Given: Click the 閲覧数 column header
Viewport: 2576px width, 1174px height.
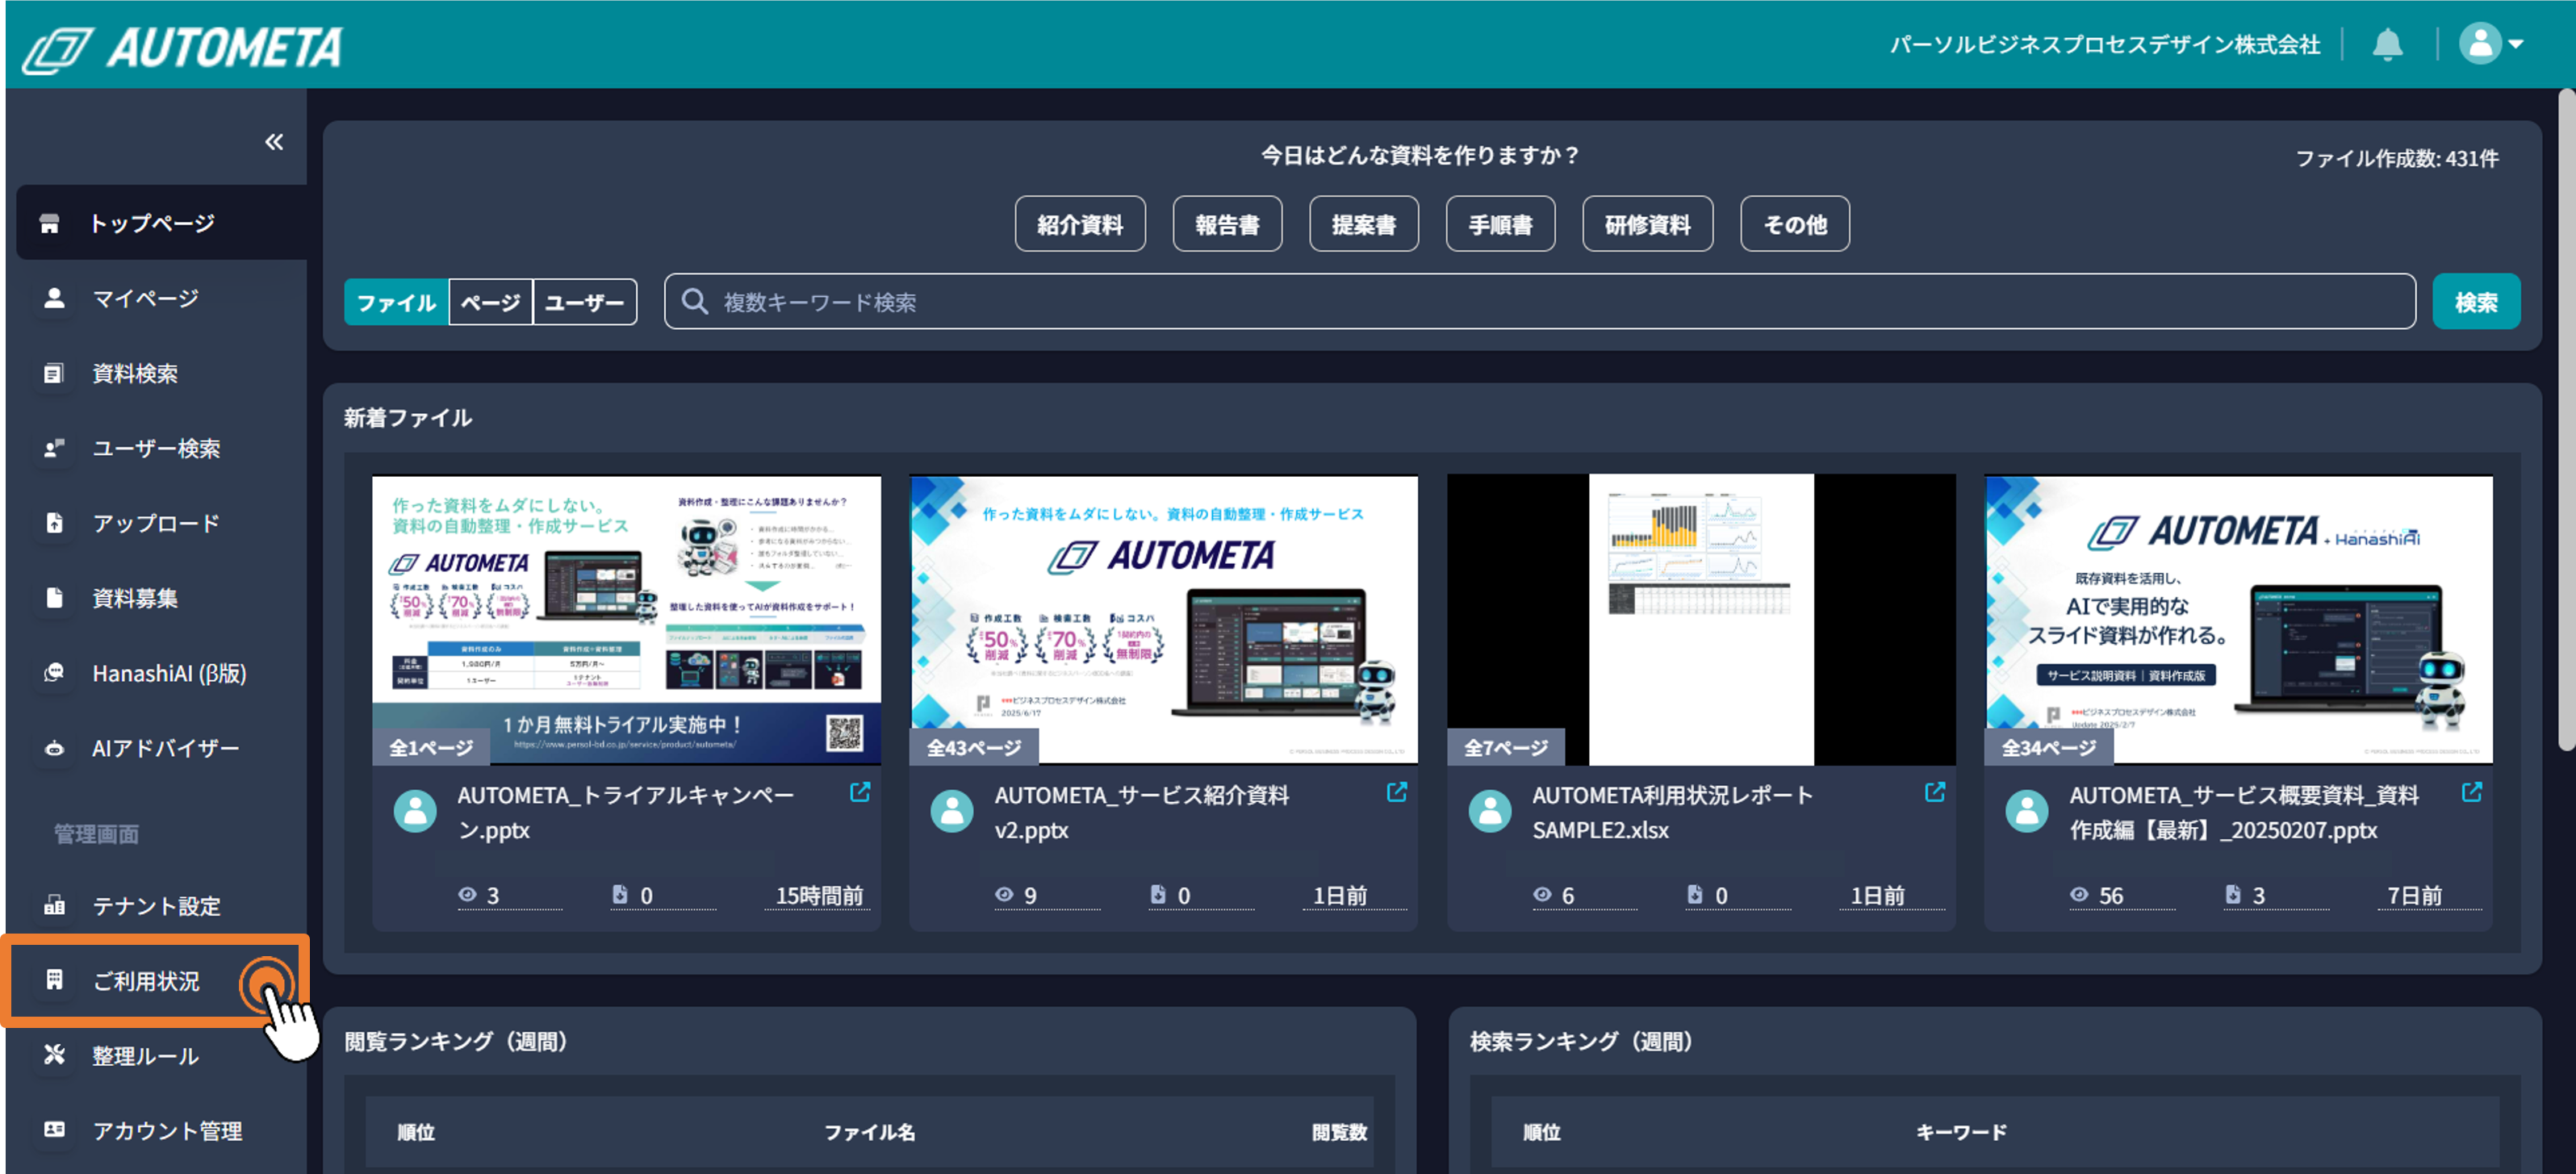Looking at the screenshot, I should click(x=1339, y=1131).
